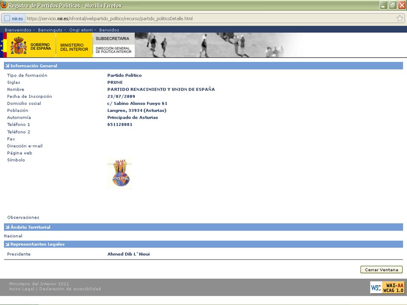
Task: Click the inscription date 23/07/2009
Action: pyautogui.click(x=121, y=96)
